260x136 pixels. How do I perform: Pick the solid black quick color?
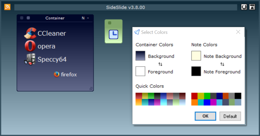click(238, 96)
